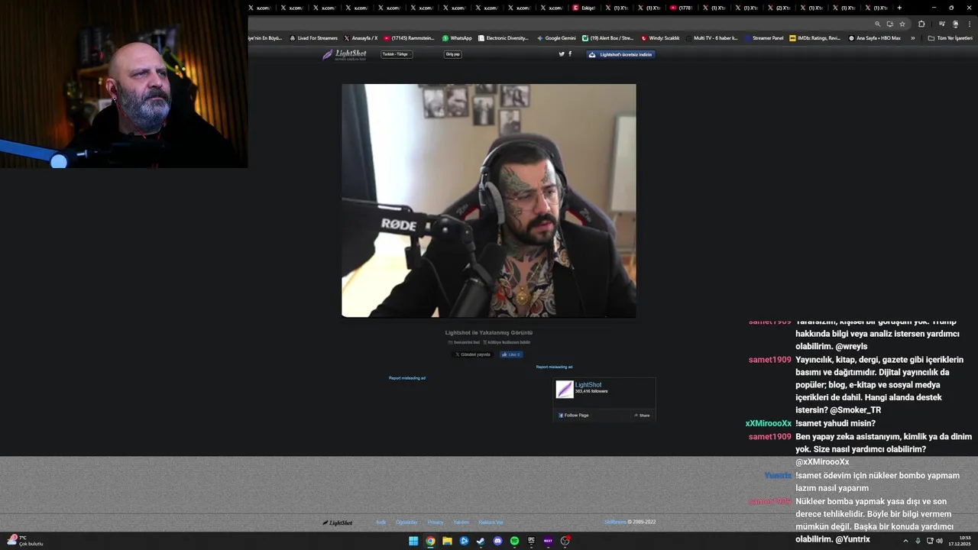Click the LightShot logo in the page header

point(345,54)
